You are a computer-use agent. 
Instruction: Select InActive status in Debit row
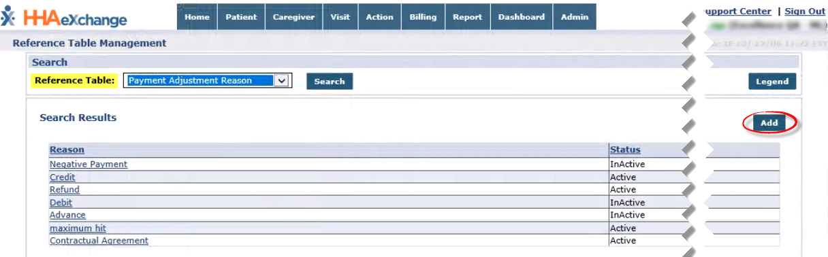click(x=627, y=203)
